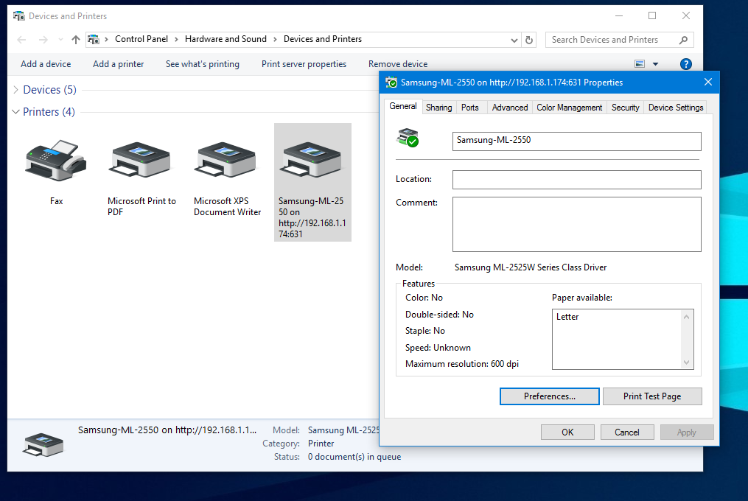Expand the Devices (5) group
The width and height of the screenshot is (748, 501).
(16, 90)
